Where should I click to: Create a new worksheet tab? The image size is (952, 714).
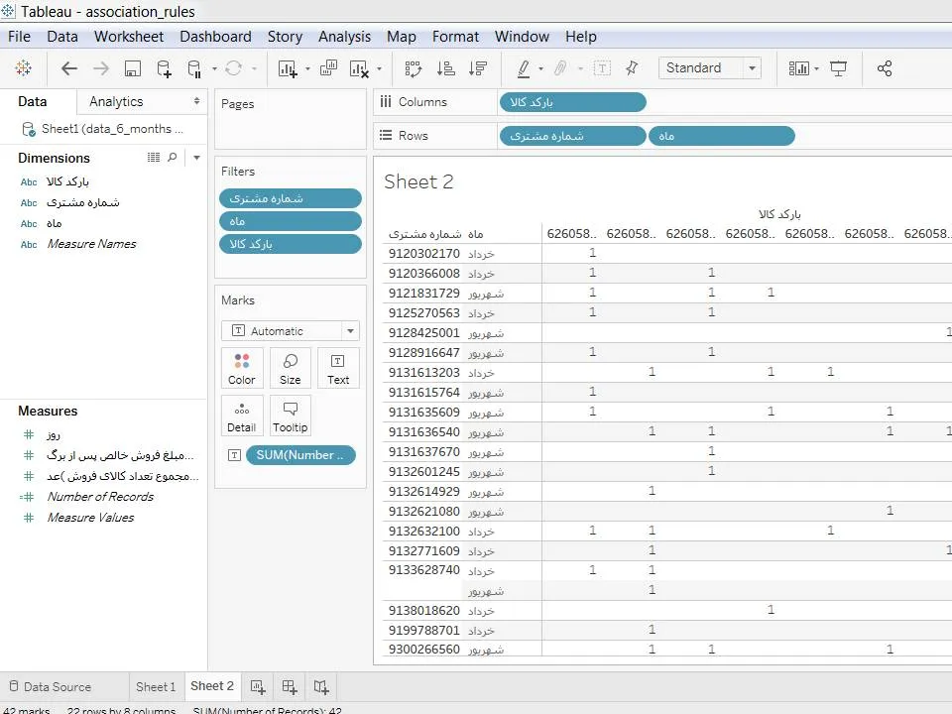click(258, 686)
